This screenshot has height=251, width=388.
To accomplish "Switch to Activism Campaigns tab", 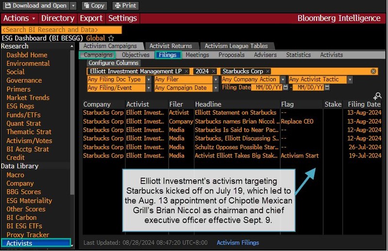I will click(x=110, y=46).
